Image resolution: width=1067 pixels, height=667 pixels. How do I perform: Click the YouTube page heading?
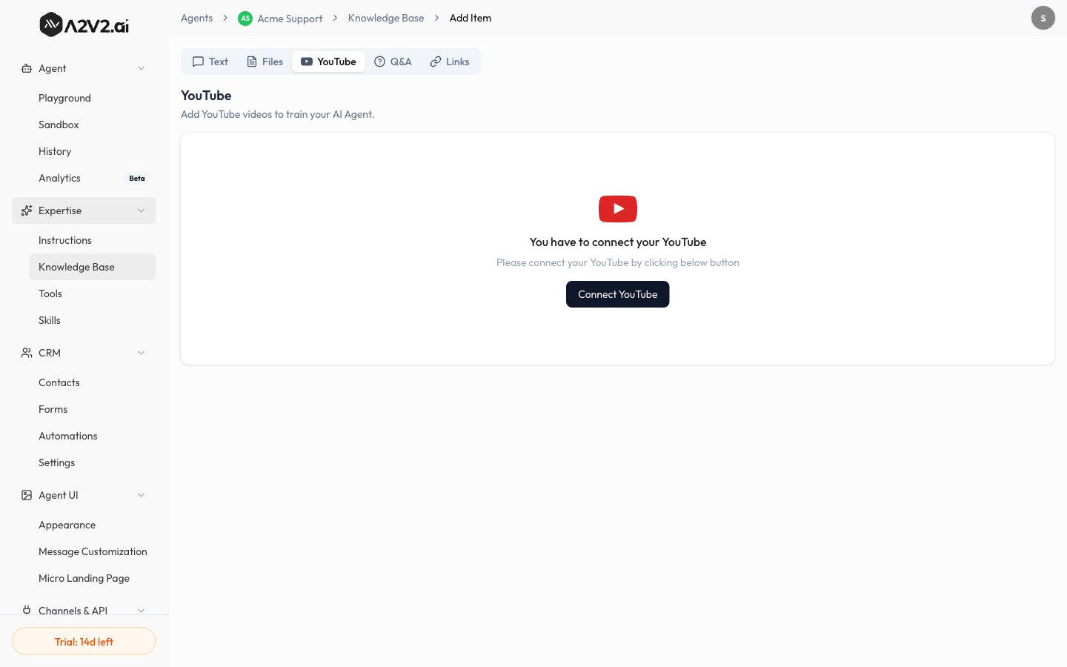[206, 96]
